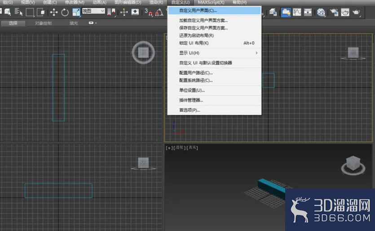
Task: Open Render Setup teapot icon
Action: click(334, 12)
